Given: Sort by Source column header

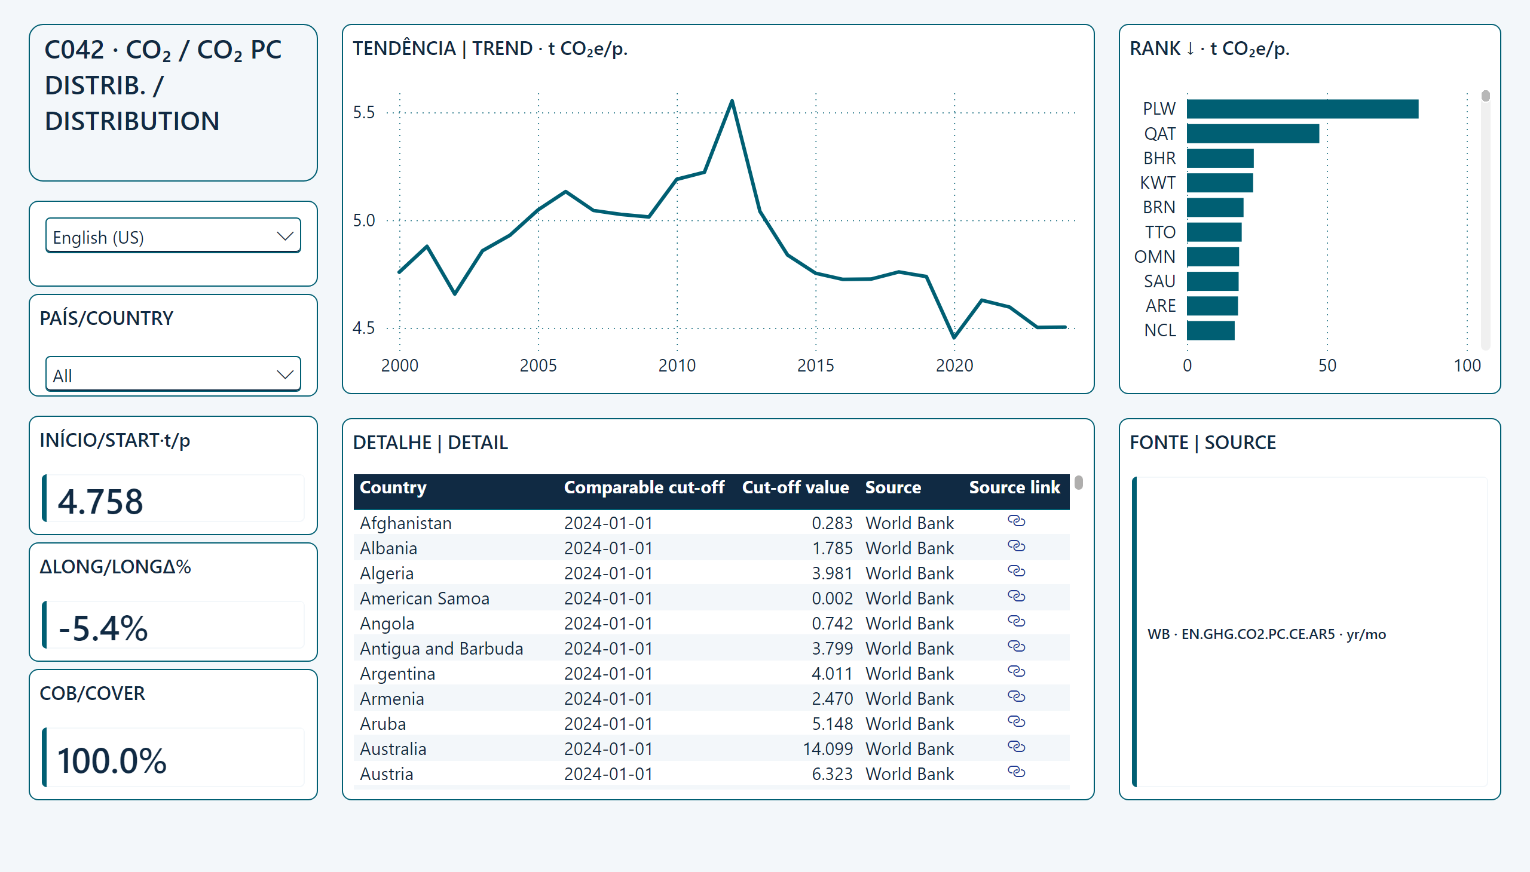Looking at the screenshot, I should (x=893, y=487).
